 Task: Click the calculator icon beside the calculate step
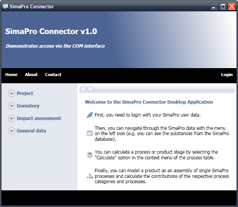(89, 155)
